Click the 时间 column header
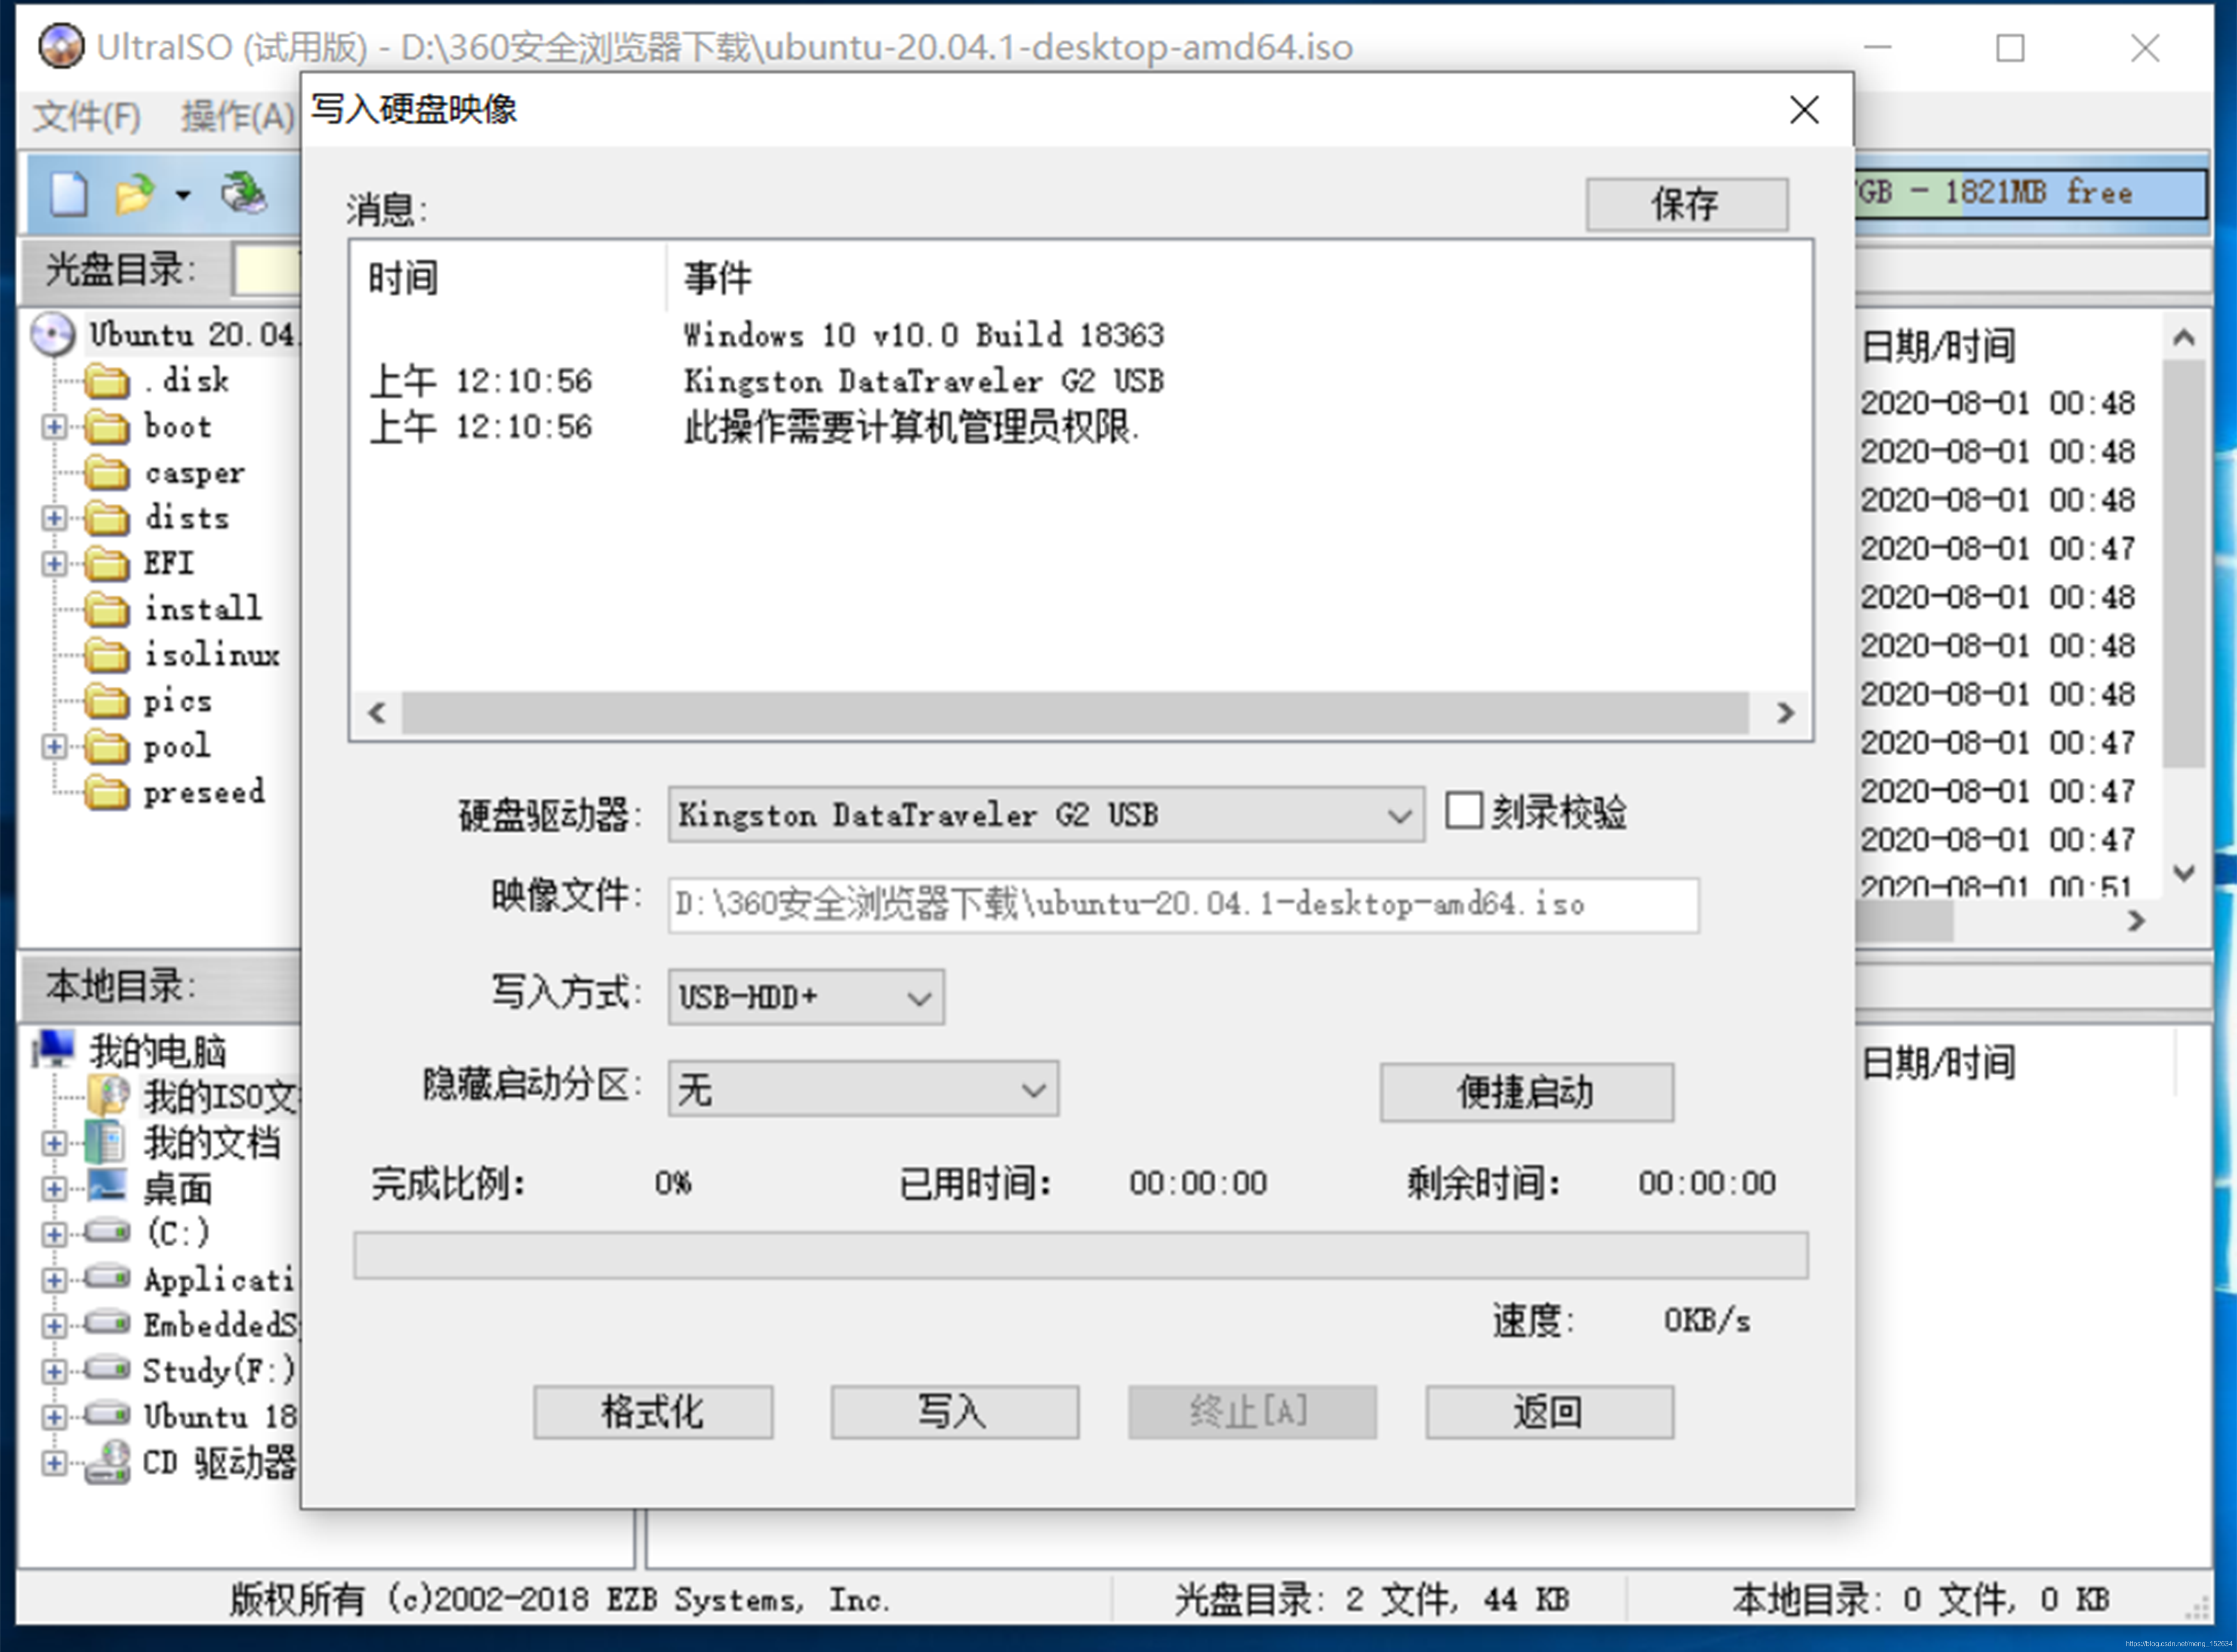Viewport: 2237px width, 1652px height. coord(403,277)
